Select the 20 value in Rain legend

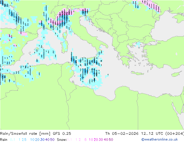(37, 140)
